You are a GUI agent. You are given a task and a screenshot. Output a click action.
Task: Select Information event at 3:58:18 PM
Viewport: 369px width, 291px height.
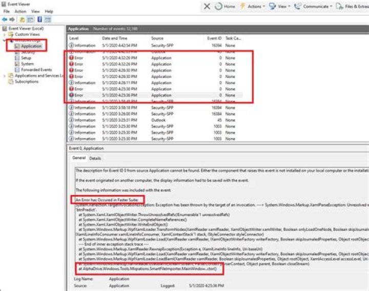155,108
